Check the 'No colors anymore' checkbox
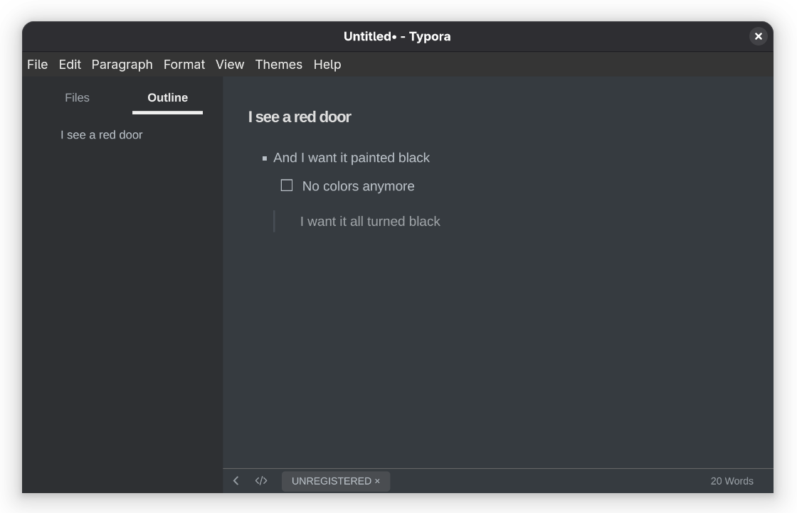The height and width of the screenshot is (513, 797). click(287, 185)
